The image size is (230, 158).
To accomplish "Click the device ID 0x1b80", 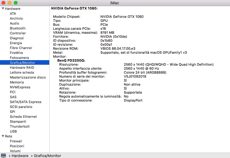I will click(106, 40).
